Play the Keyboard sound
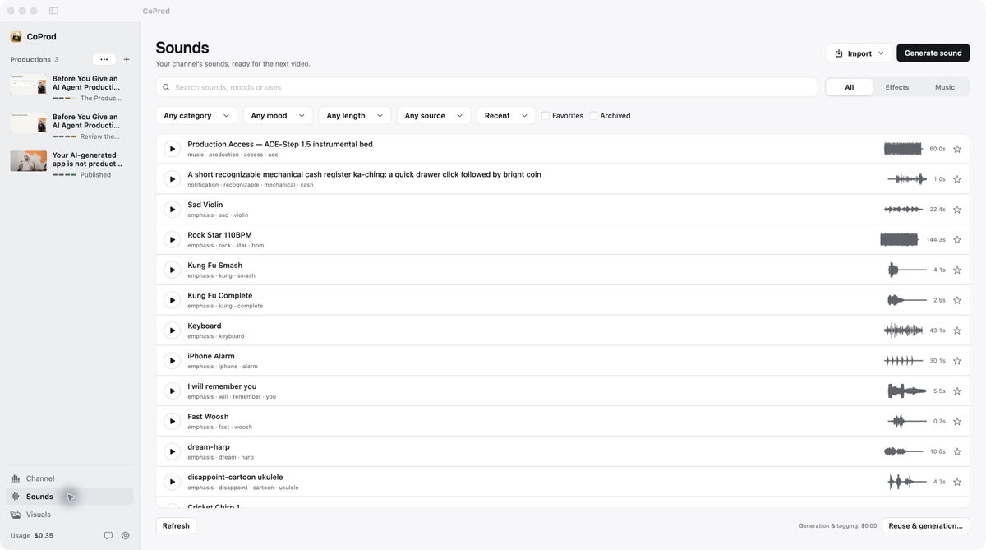This screenshot has height=550, width=986. [x=172, y=330]
